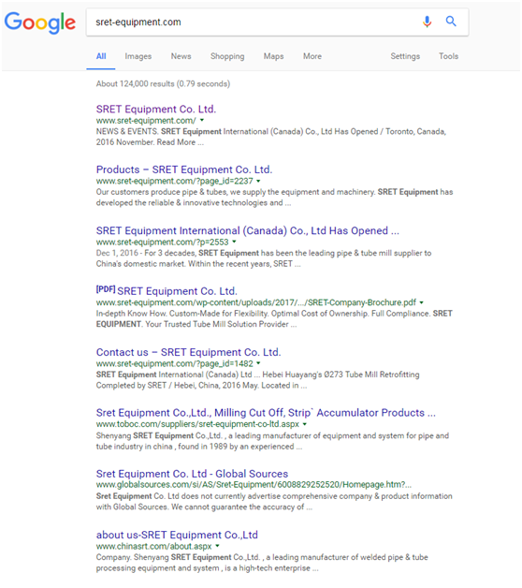Open the [PDF] SRET Equipment Co. Ltd. result
Image resolution: width=522 pixels, height=588 pixels.
(x=167, y=291)
